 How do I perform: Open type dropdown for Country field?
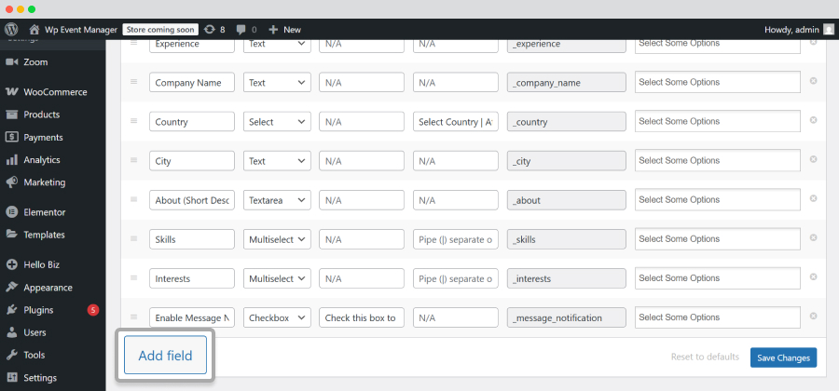(x=277, y=122)
